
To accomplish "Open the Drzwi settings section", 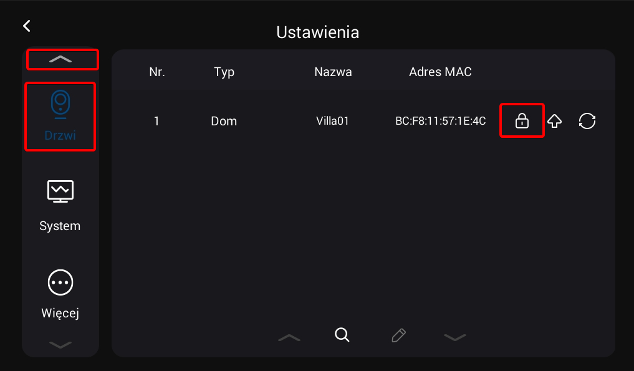I will 60,116.
